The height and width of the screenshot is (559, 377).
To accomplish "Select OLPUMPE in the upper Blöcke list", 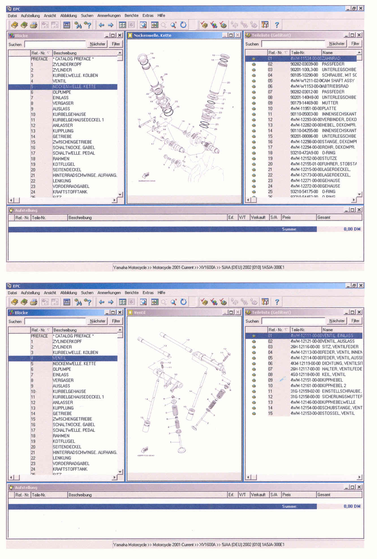I will (62, 92).
